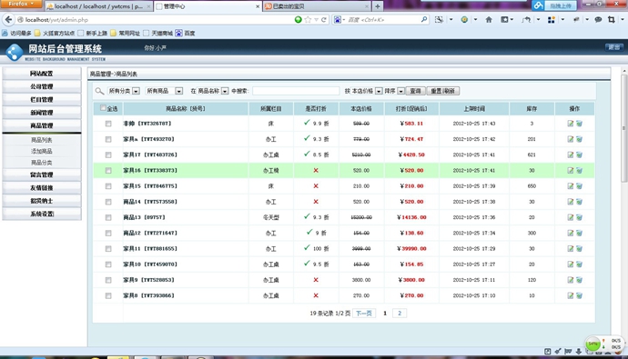Image resolution: width=628 pixels, height=359 pixels.
Task: Click delete icon in the last product row
Action: pyautogui.click(x=579, y=295)
